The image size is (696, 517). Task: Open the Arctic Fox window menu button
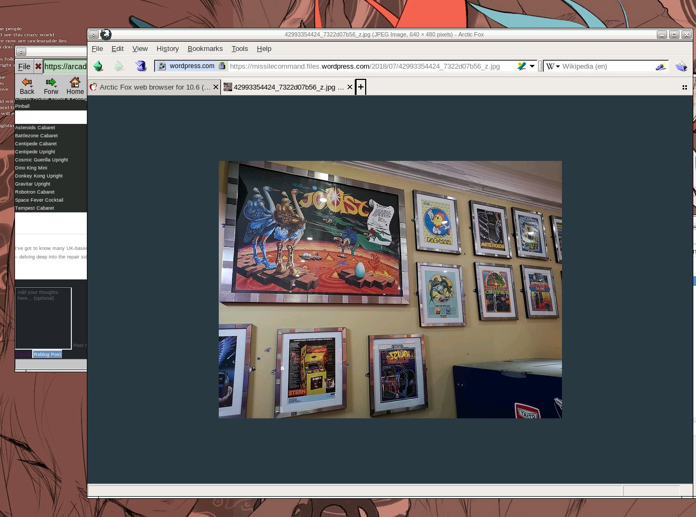click(93, 34)
